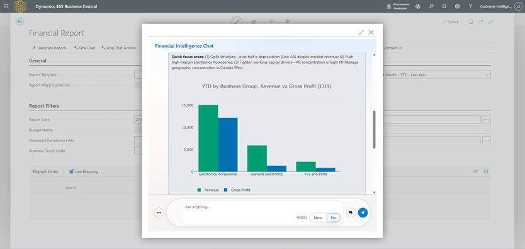Open the settings gear
This screenshot has height=249, width=525.
coord(458,6)
